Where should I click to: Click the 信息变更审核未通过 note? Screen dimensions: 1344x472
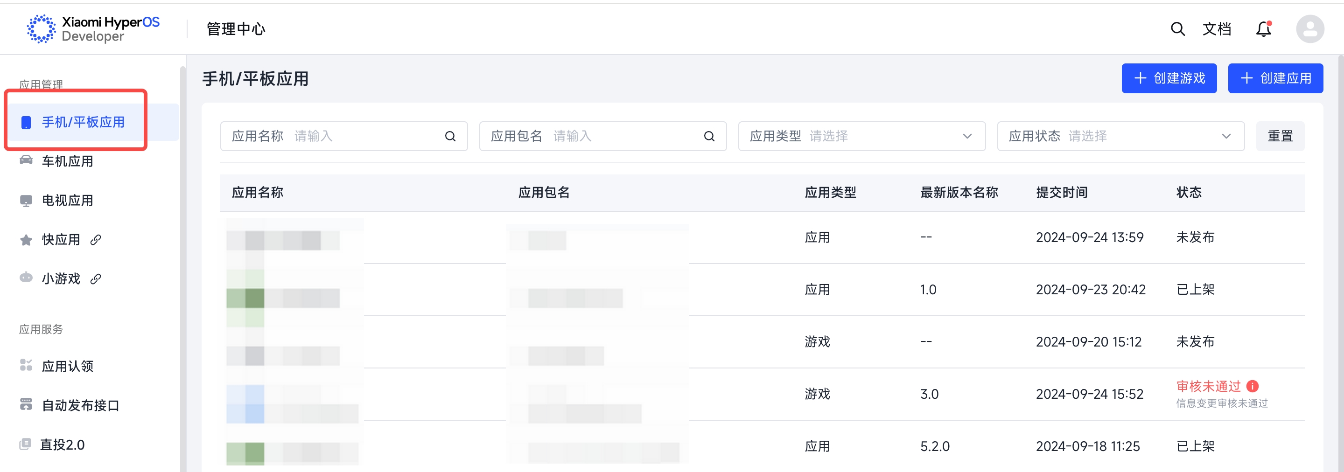tap(1221, 403)
